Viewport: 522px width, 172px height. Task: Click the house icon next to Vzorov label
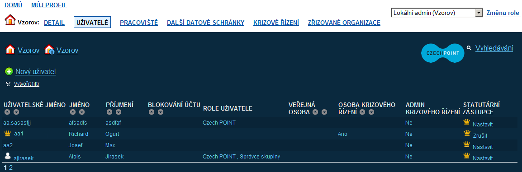[x=10, y=20]
